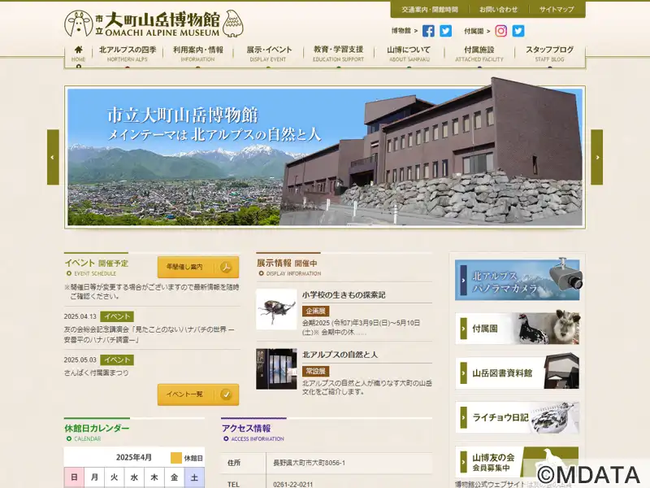The image size is (650, 488).
Task: Click the 企画展 tag label
Action: click(x=315, y=311)
